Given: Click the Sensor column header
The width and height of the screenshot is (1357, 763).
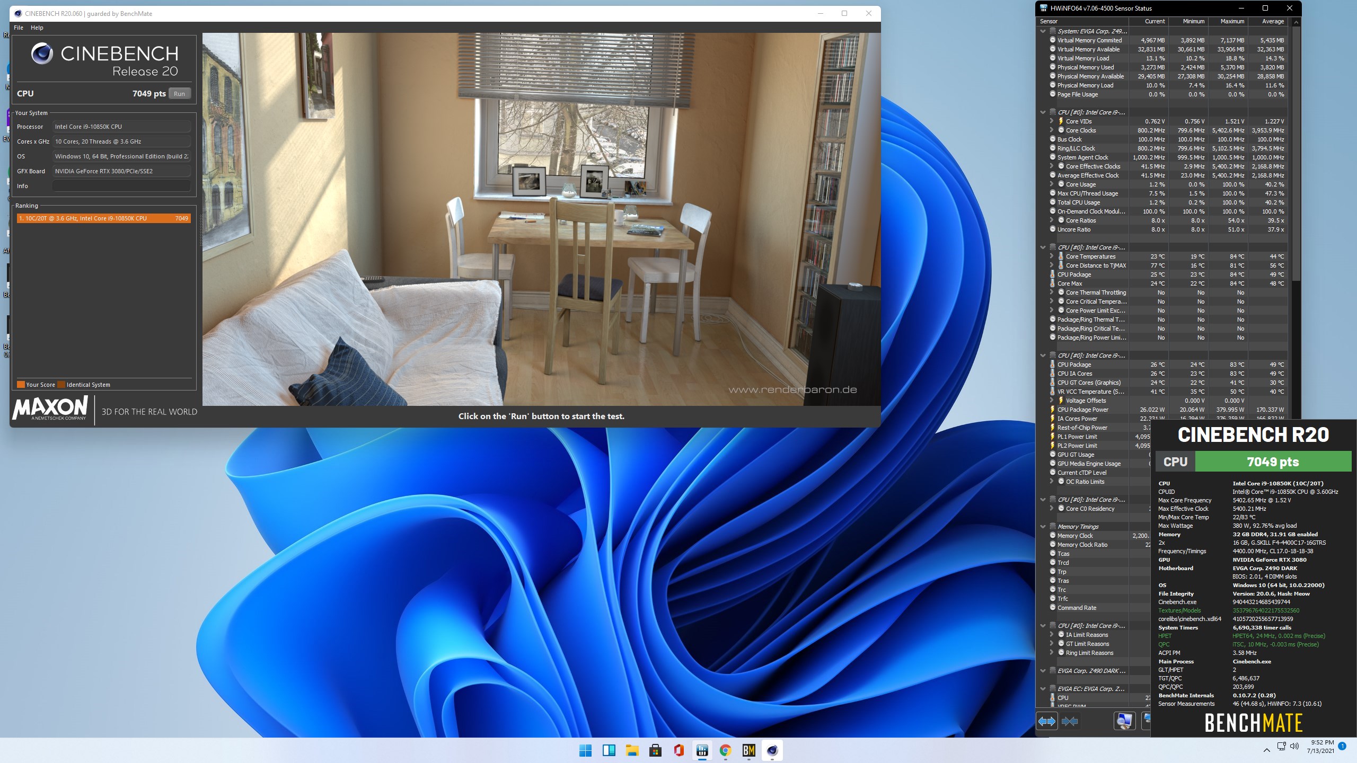Looking at the screenshot, I should (x=1082, y=21).
